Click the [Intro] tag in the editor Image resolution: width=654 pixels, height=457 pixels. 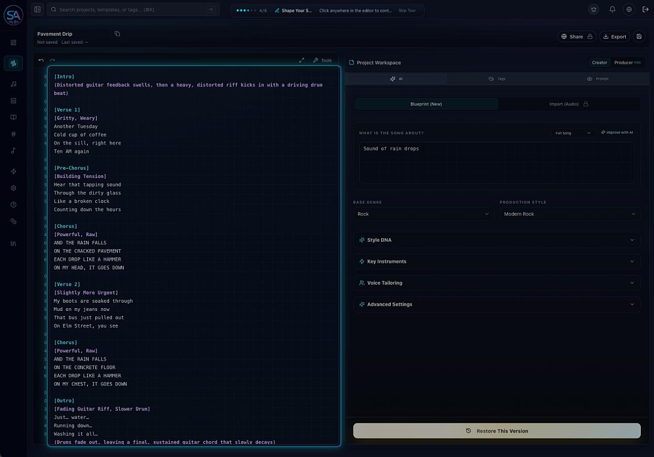click(x=64, y=77)
